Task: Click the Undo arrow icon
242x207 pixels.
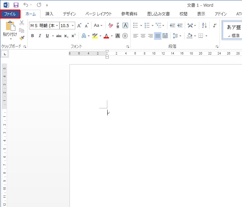Action: (x=25, y=5)
